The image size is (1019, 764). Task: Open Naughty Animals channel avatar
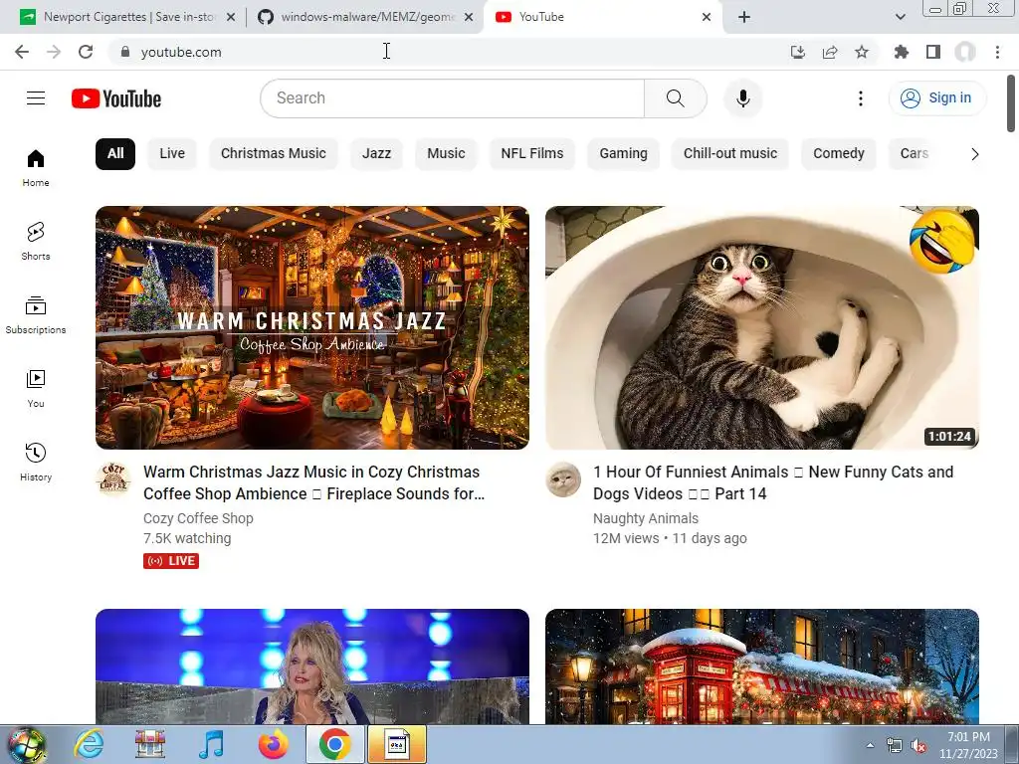563,479
